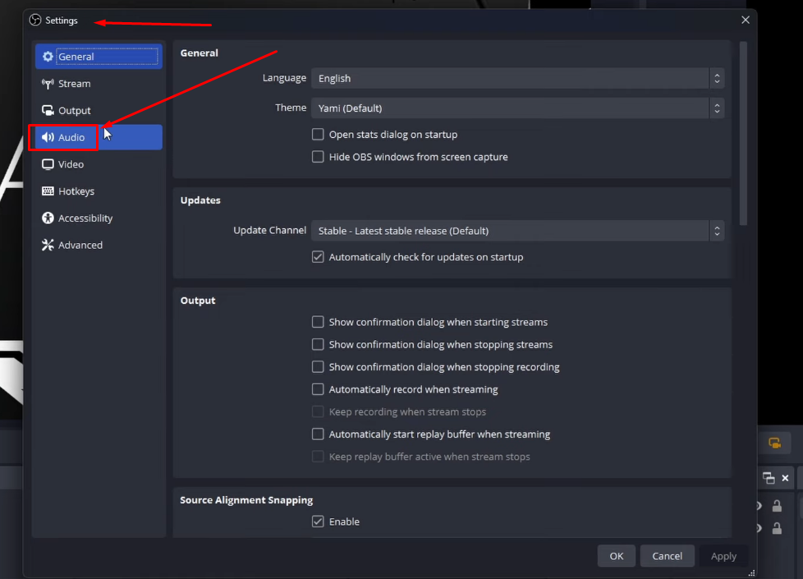Enable Automatically record when streaming
This screenshot has height=579, width=803.
318,389
